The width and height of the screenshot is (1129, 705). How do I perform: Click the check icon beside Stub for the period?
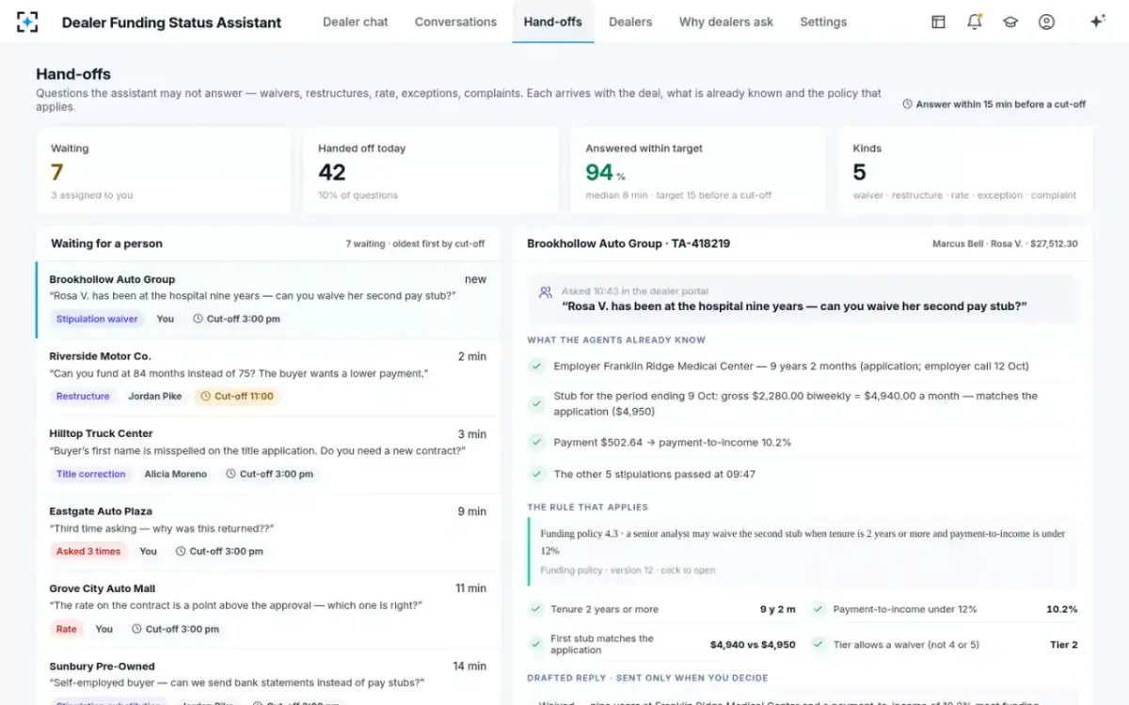tap(536, 403)
